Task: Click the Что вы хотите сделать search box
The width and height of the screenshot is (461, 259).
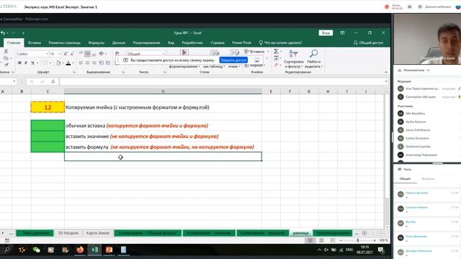Action: pos(280,42)
